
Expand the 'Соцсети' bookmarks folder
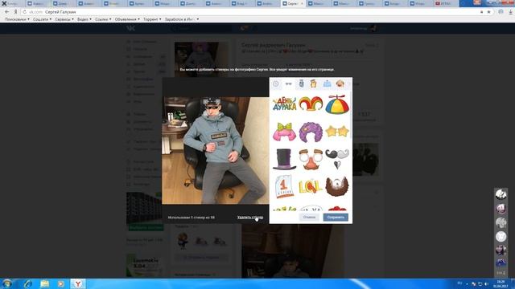(x=42, y=19)
